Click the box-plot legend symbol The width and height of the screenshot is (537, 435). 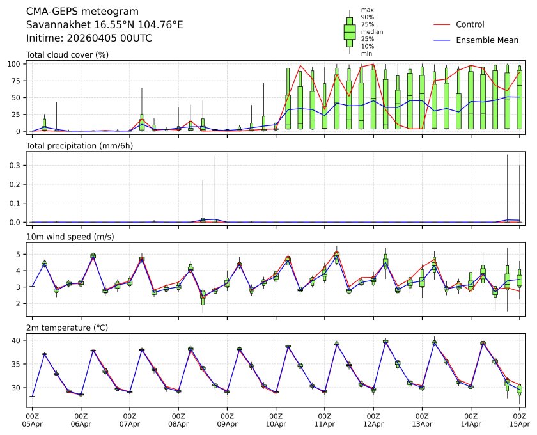[349, 32]
